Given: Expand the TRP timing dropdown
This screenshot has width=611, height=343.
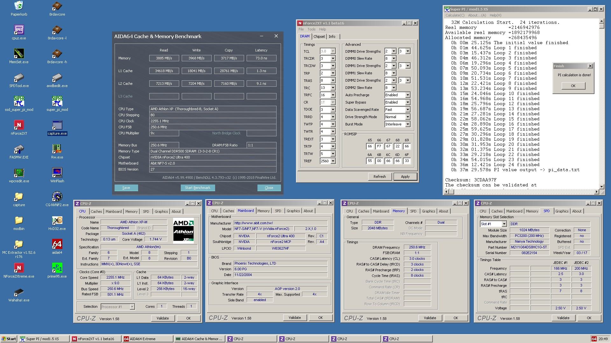Looking at the screenshot, I should [x=333, y=73].
